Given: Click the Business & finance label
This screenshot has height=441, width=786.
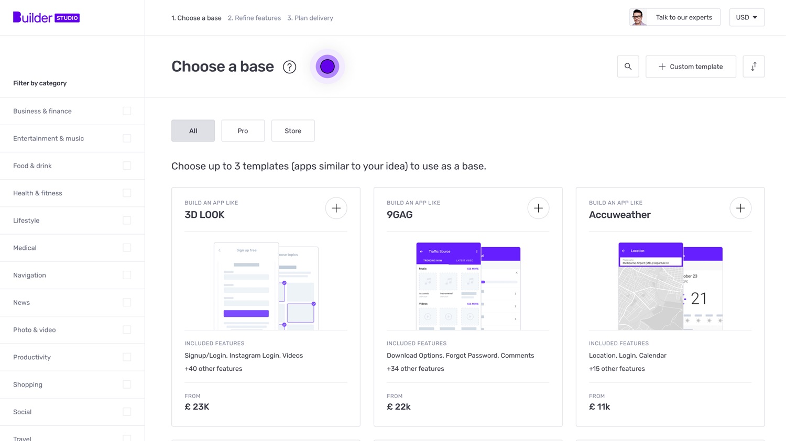Looking at the screenshot, I should (x=42, y=111).
